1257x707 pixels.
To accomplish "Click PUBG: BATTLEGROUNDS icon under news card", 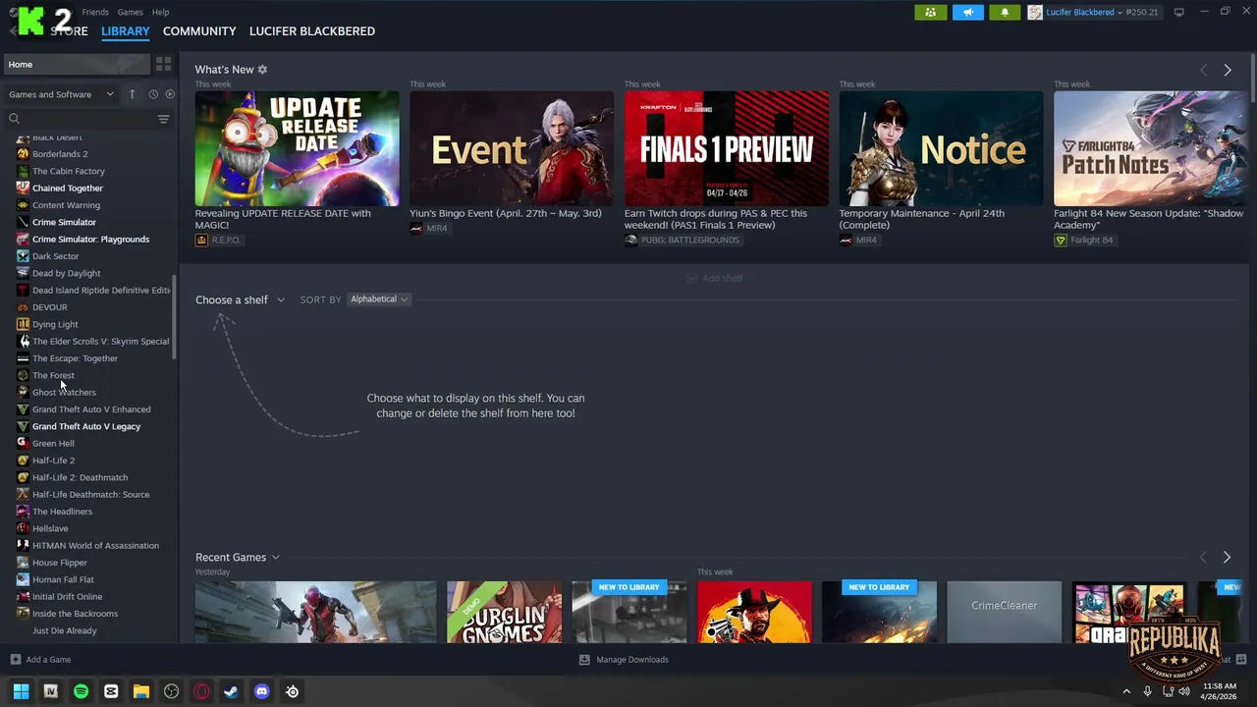I will click(x=631, y=240).
